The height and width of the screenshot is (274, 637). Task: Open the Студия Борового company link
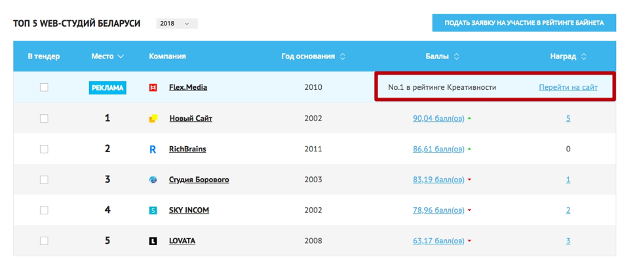199,180
